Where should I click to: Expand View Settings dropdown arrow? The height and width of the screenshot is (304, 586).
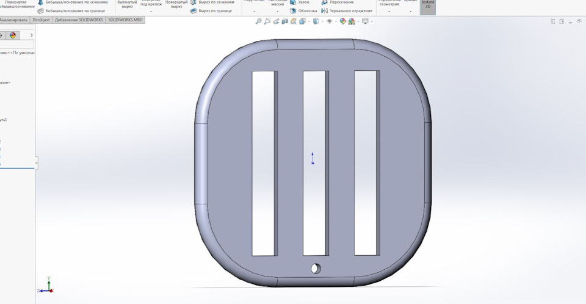[372, 22]
